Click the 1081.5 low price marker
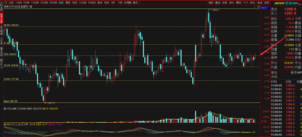This screenshot has width=302, height=137. click(51, 103)
